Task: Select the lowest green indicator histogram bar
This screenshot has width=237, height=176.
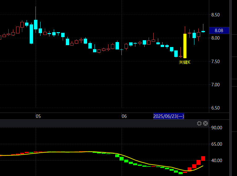Action: point(180,173)
